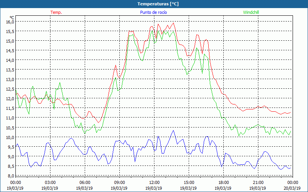Select the green 'Windchill' legend label
308x192 pixels.
coord(251,12)
